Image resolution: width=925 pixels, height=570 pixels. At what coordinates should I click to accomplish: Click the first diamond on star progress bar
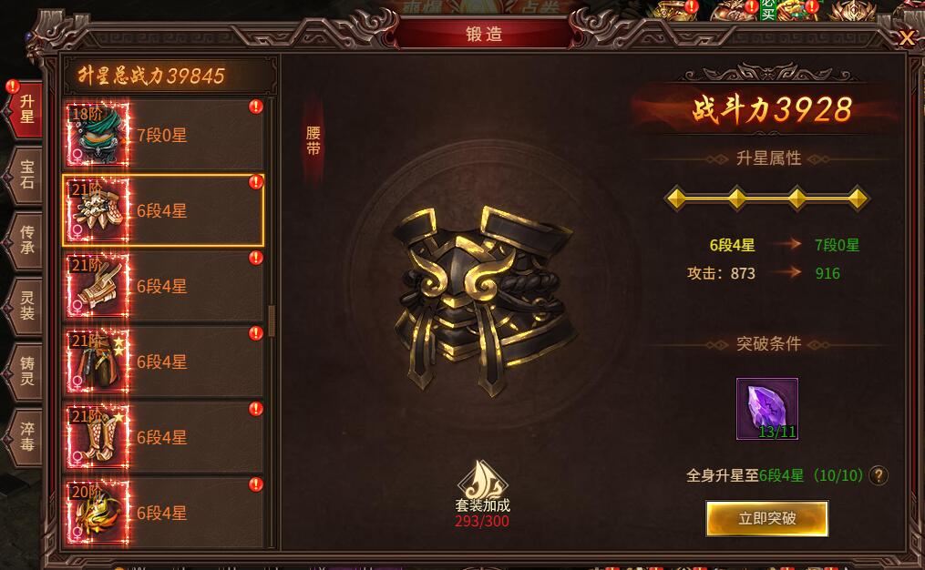[676, 198]
